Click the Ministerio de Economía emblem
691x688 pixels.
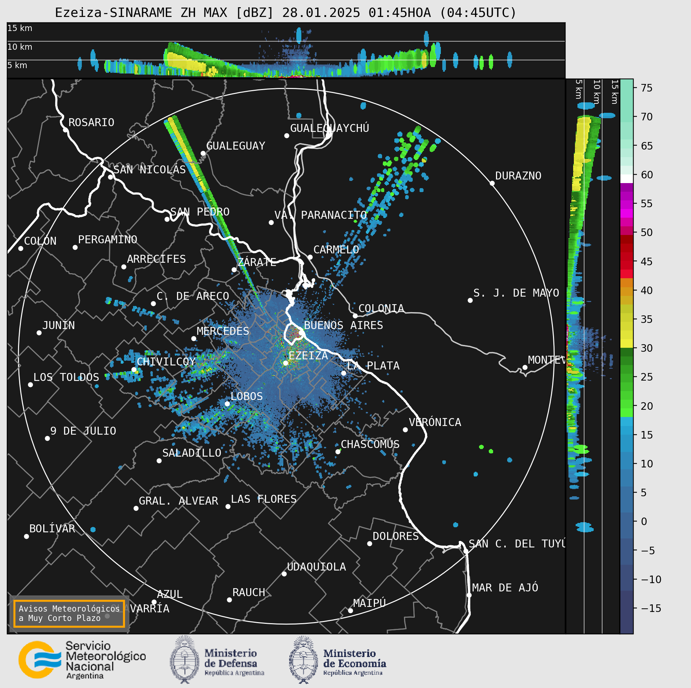[304, 660]
